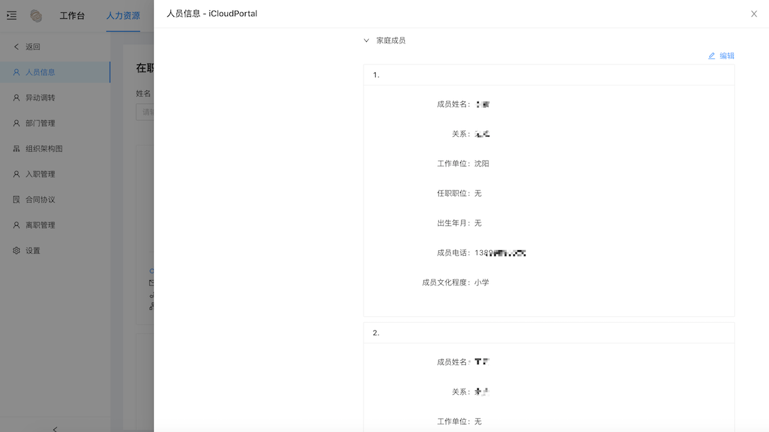Click 出生年月 value 无 in member 1
Viewport: 769px width, 432px height.
(478, 223)
